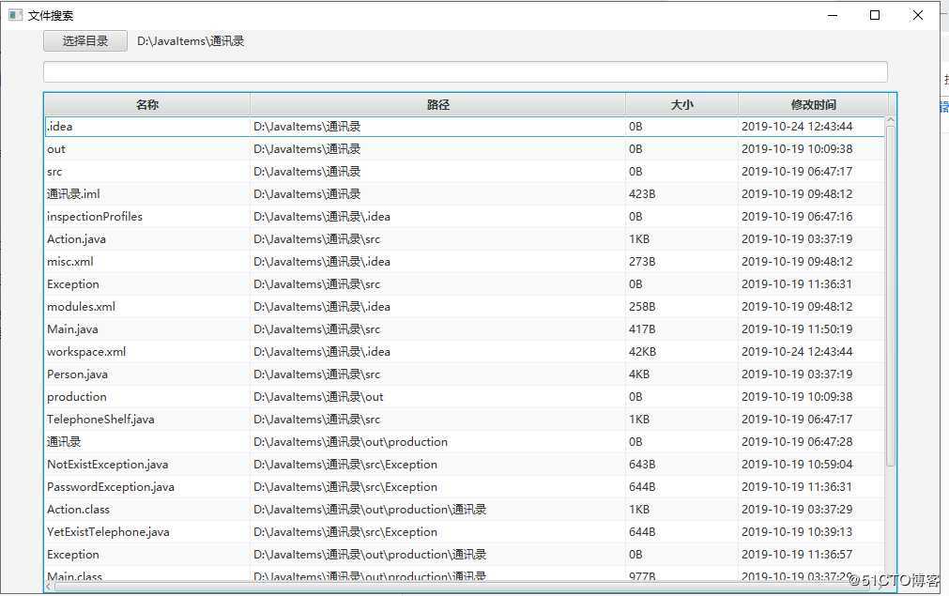Select the inspectionProfiles row
The width and height of the screenshot is (949, 596).
pos(465,217)
